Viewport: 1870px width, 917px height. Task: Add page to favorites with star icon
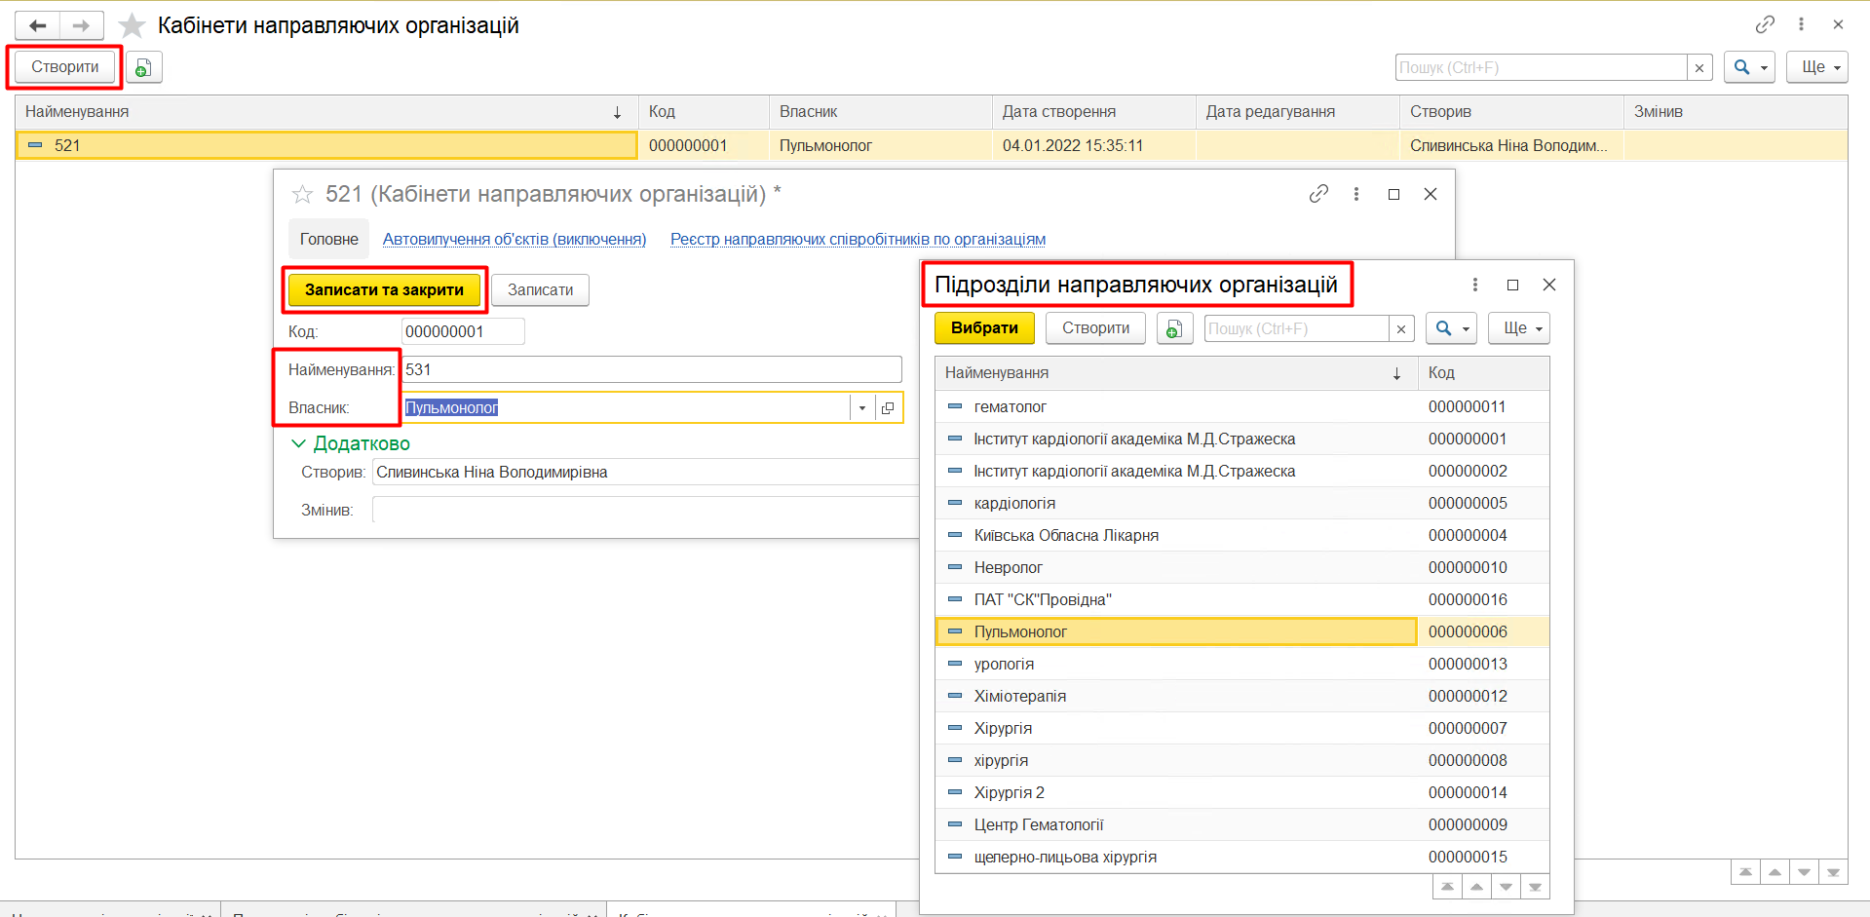click(132, 25)
